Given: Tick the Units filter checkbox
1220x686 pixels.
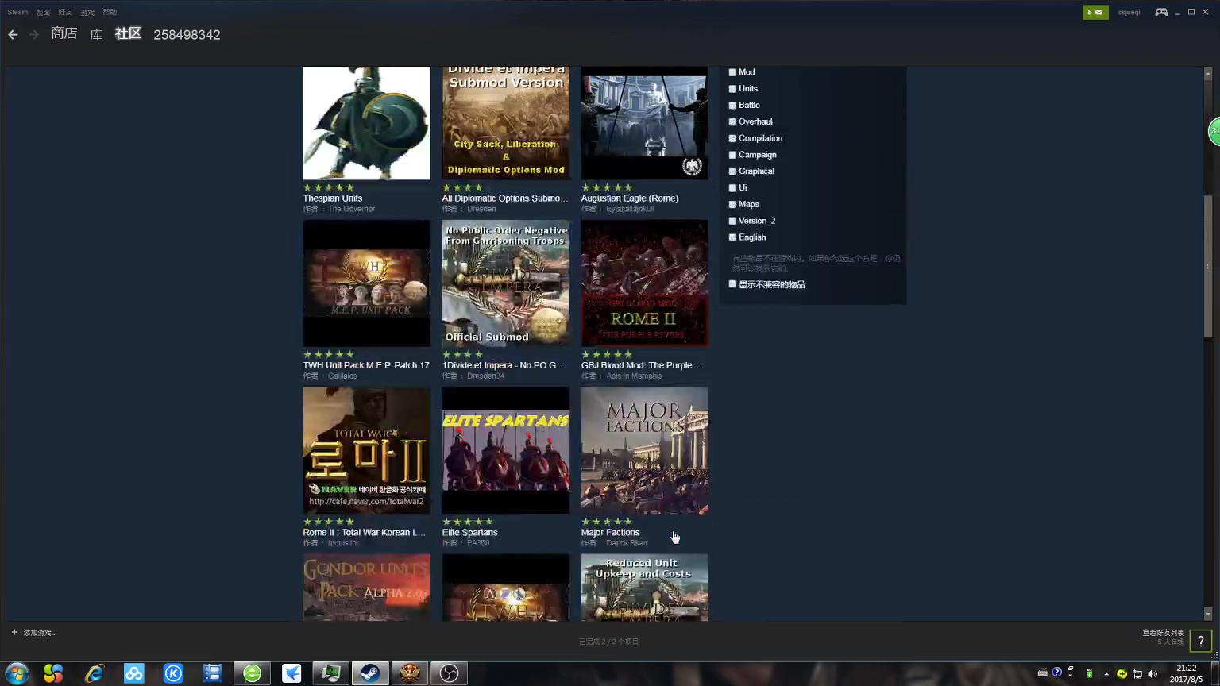Looking at the screenshot, I should [x=732, y=89].
